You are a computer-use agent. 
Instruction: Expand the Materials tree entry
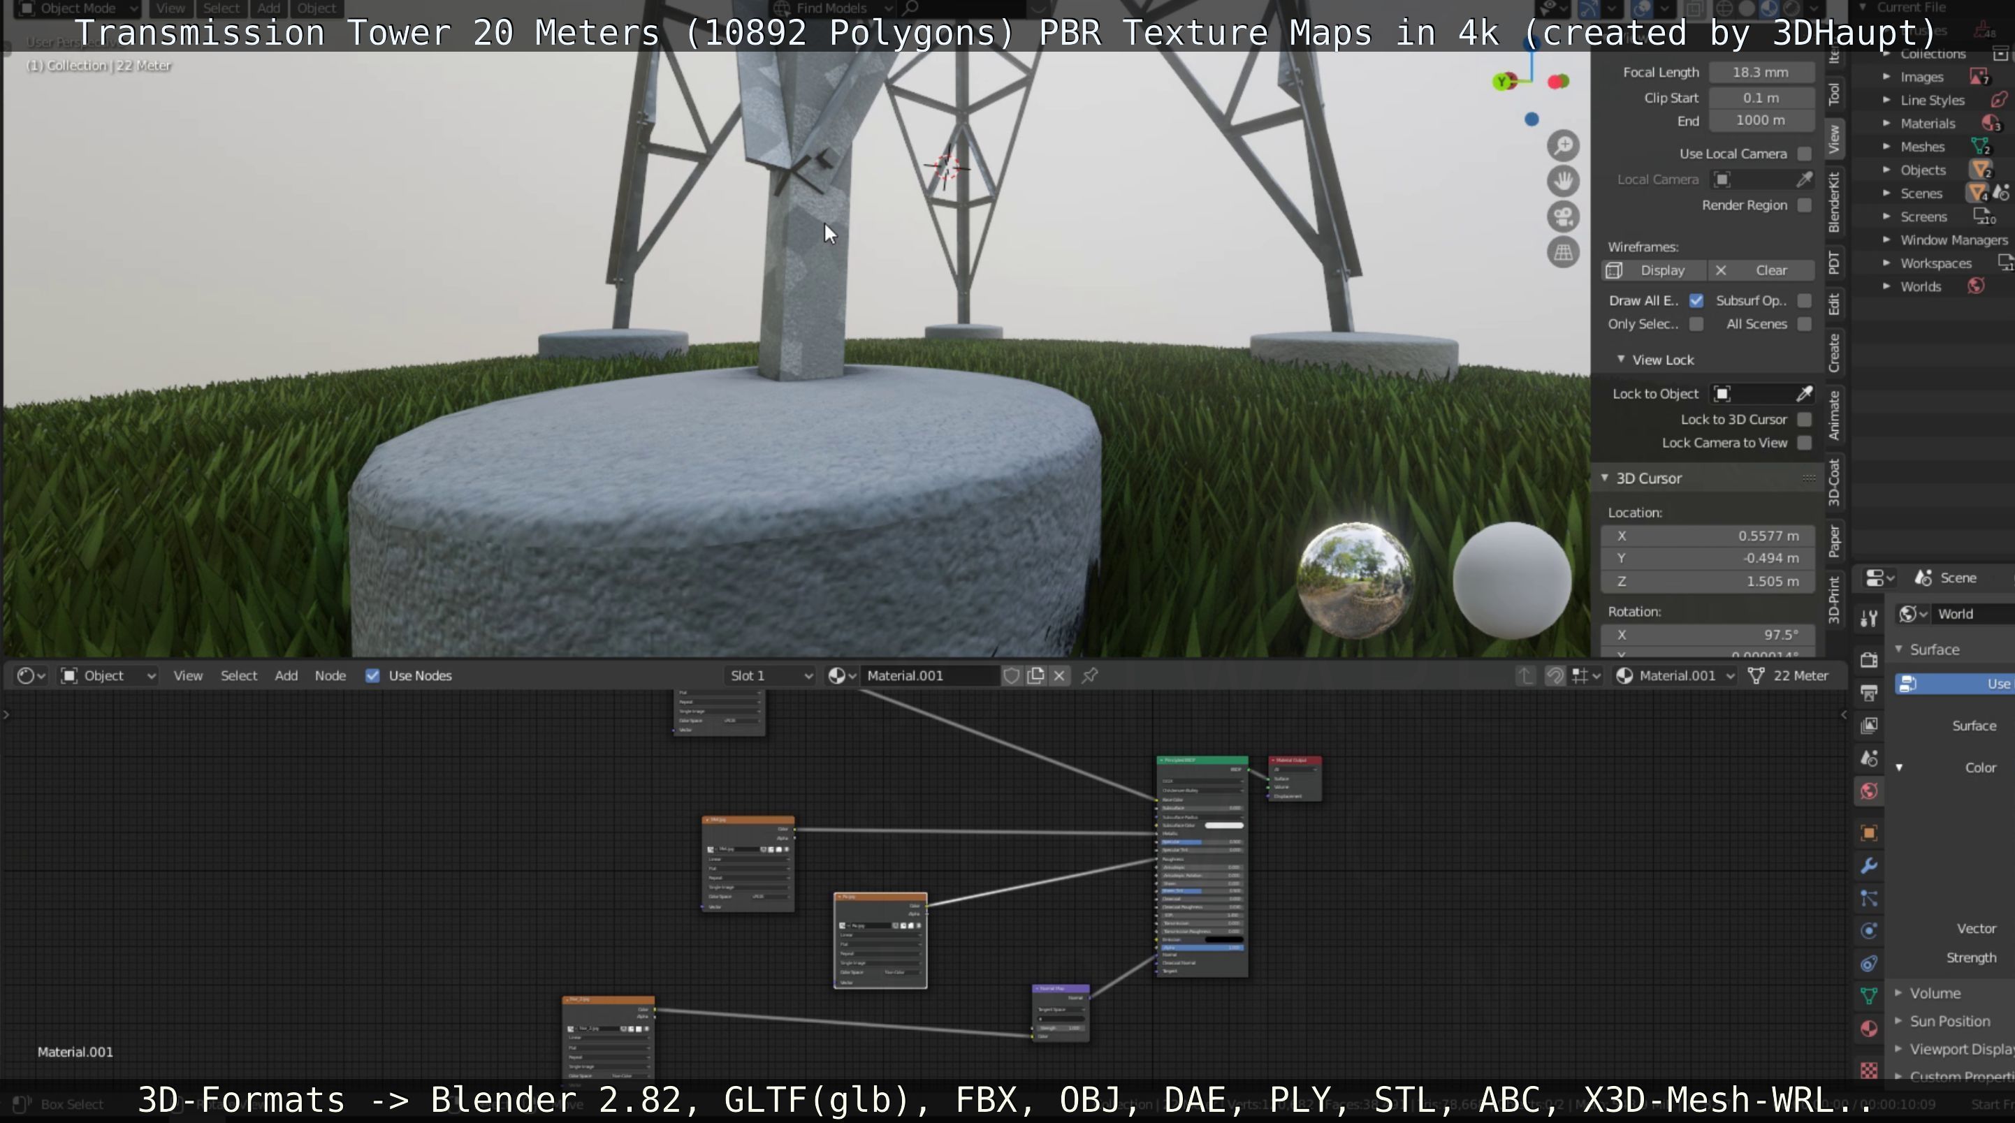click(x=1886, y=124)
